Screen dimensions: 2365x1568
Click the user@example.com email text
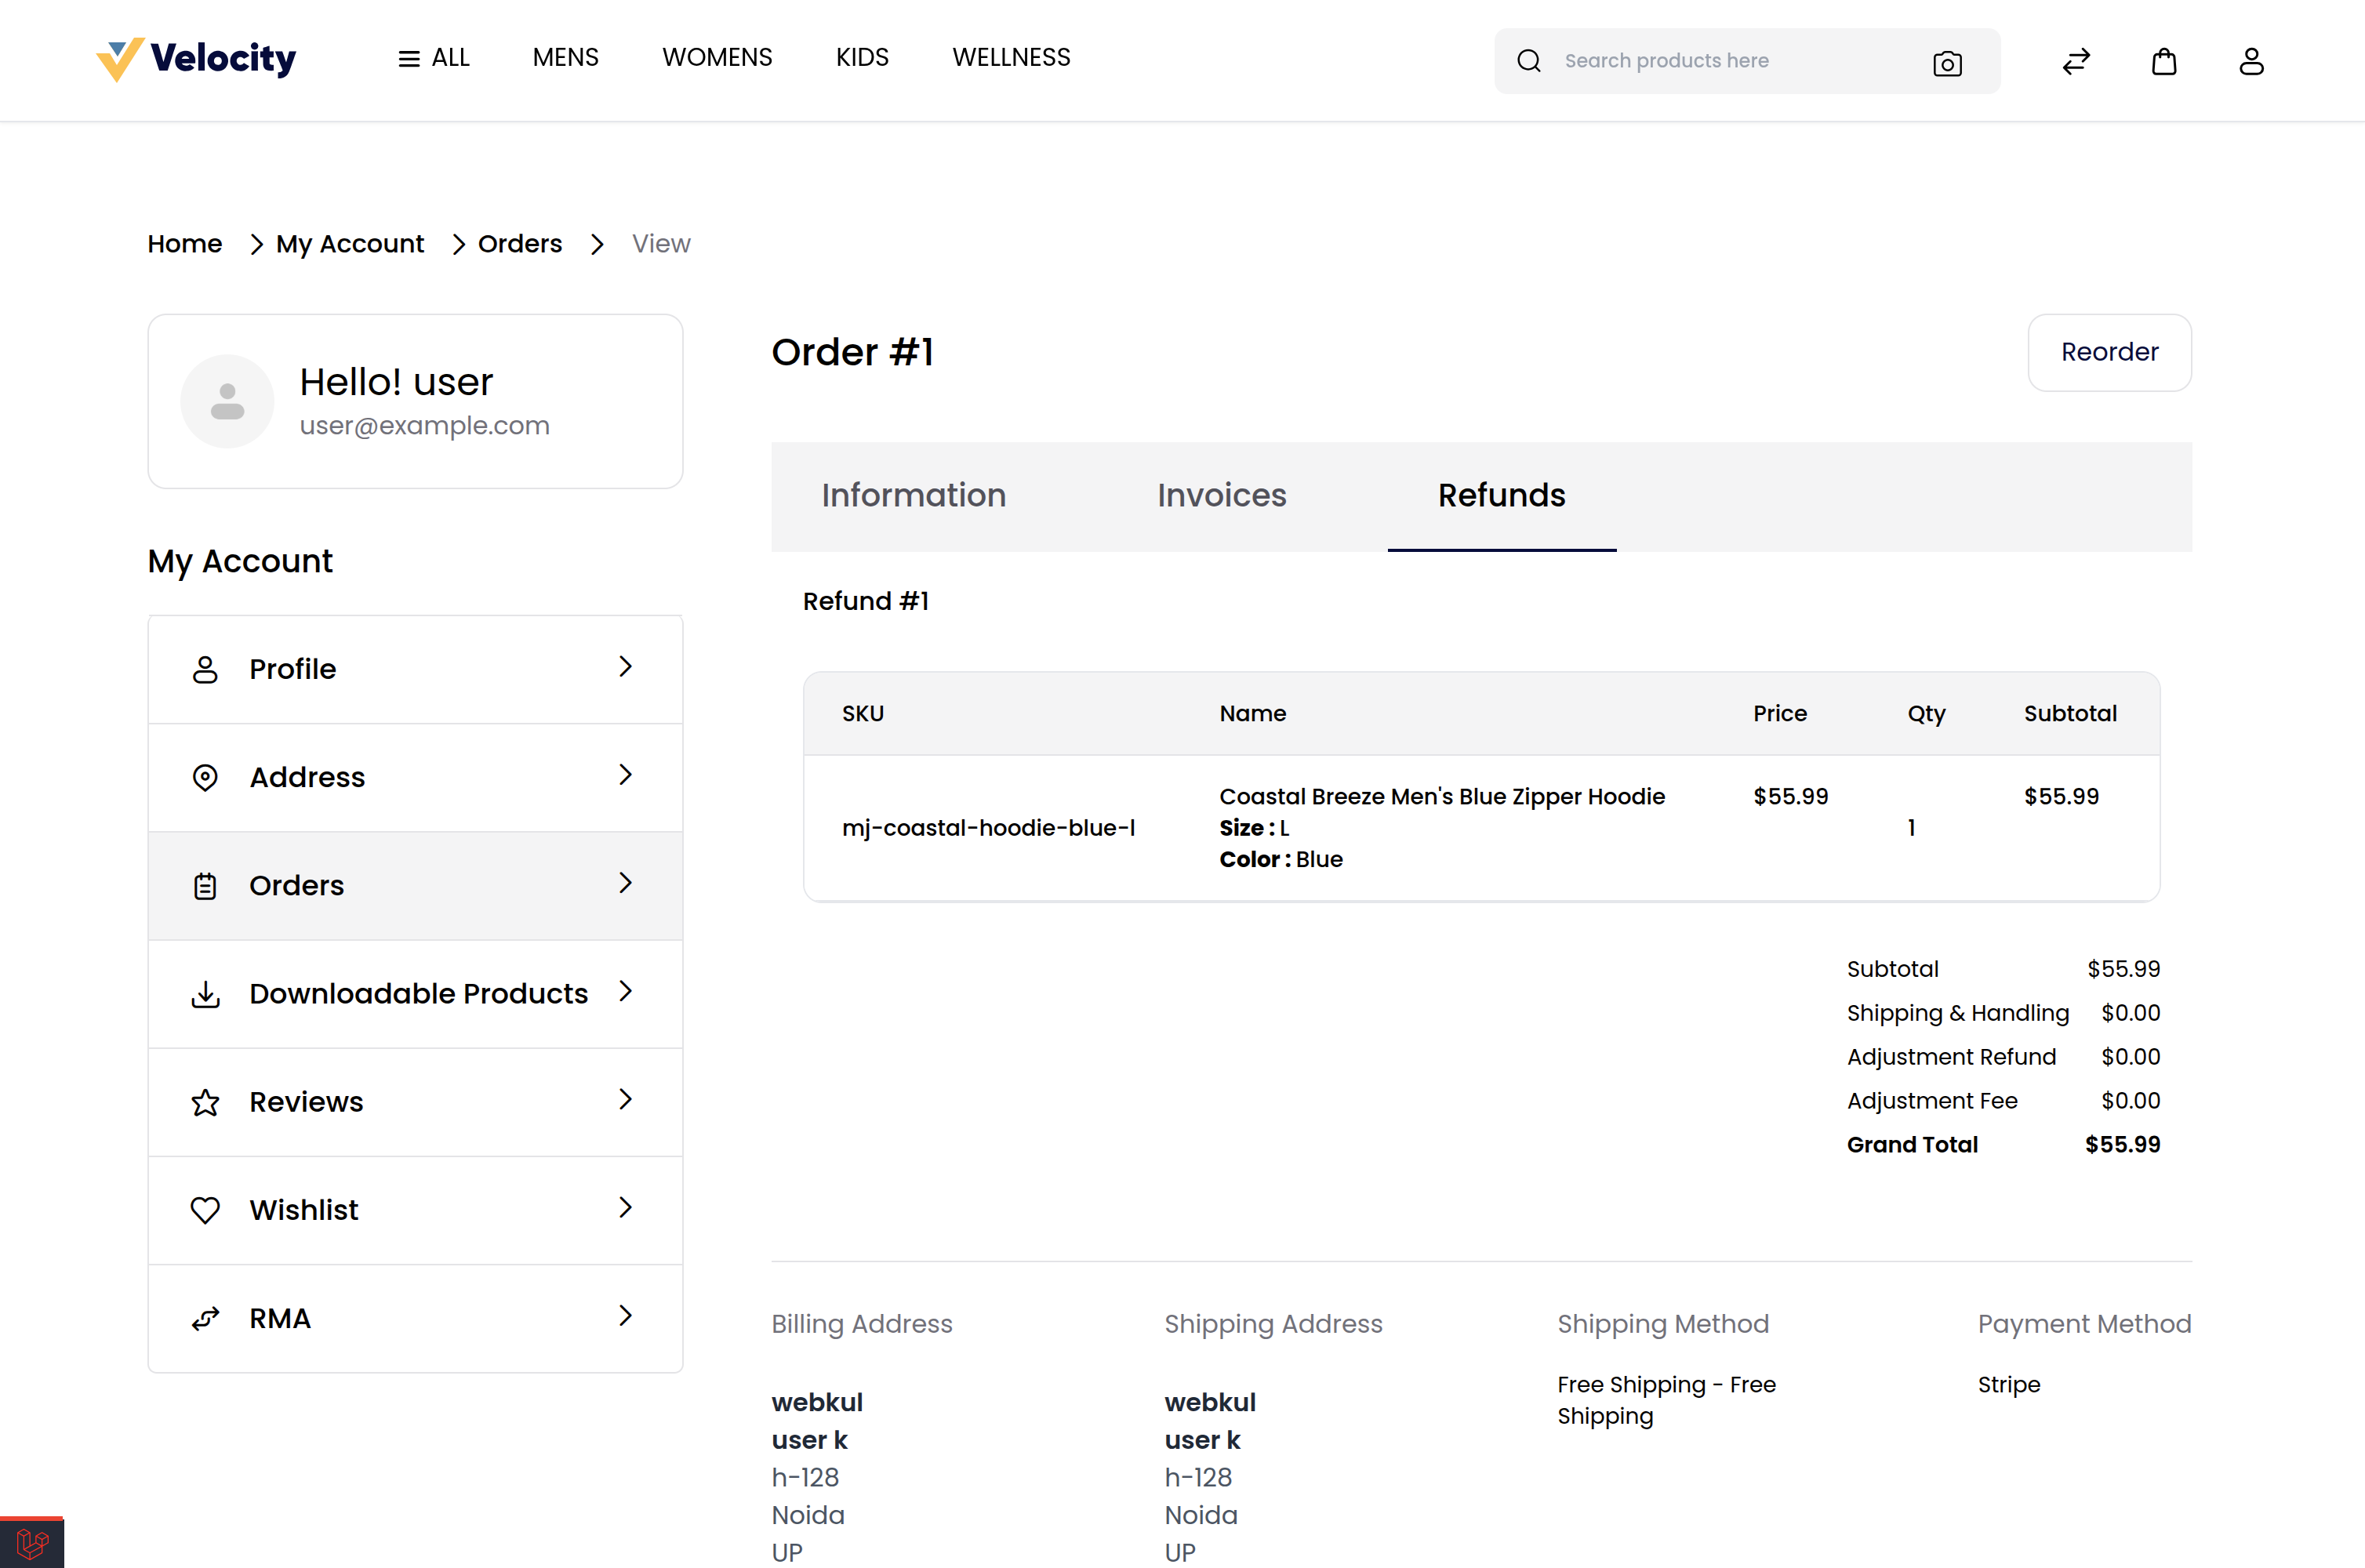424,426
